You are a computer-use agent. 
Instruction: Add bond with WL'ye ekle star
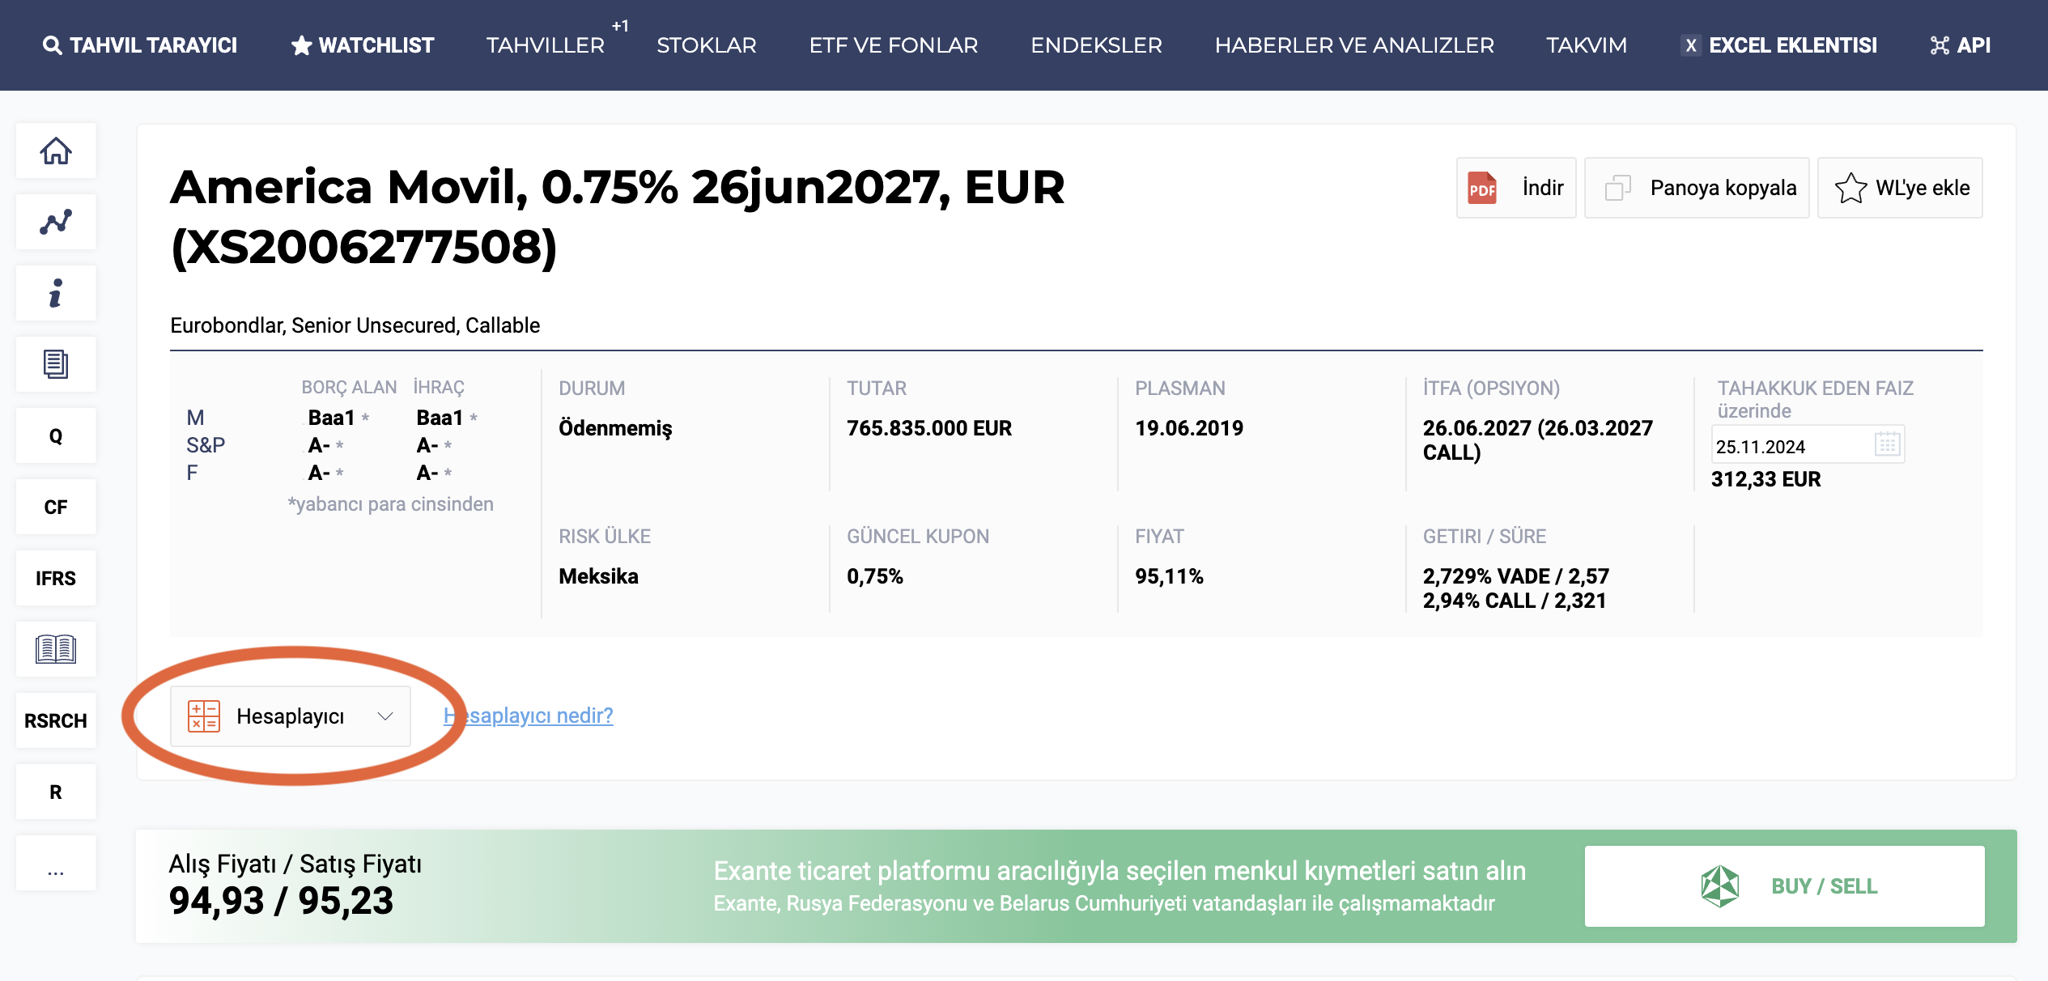[x=1900, y=188]
